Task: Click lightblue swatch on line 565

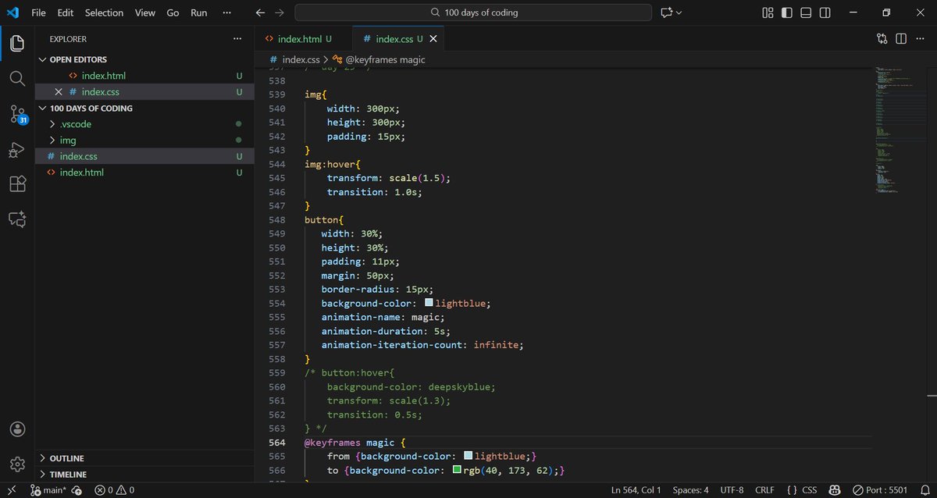Action: pyautogui.click(x=468, y=456)
